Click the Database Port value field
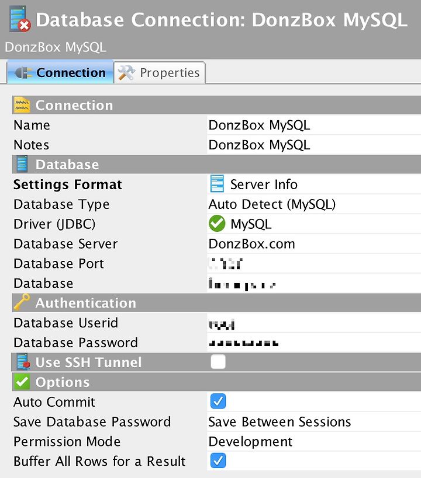Viewport: 421px width, 478px height. pyautogui.click(x=314, y=263)
